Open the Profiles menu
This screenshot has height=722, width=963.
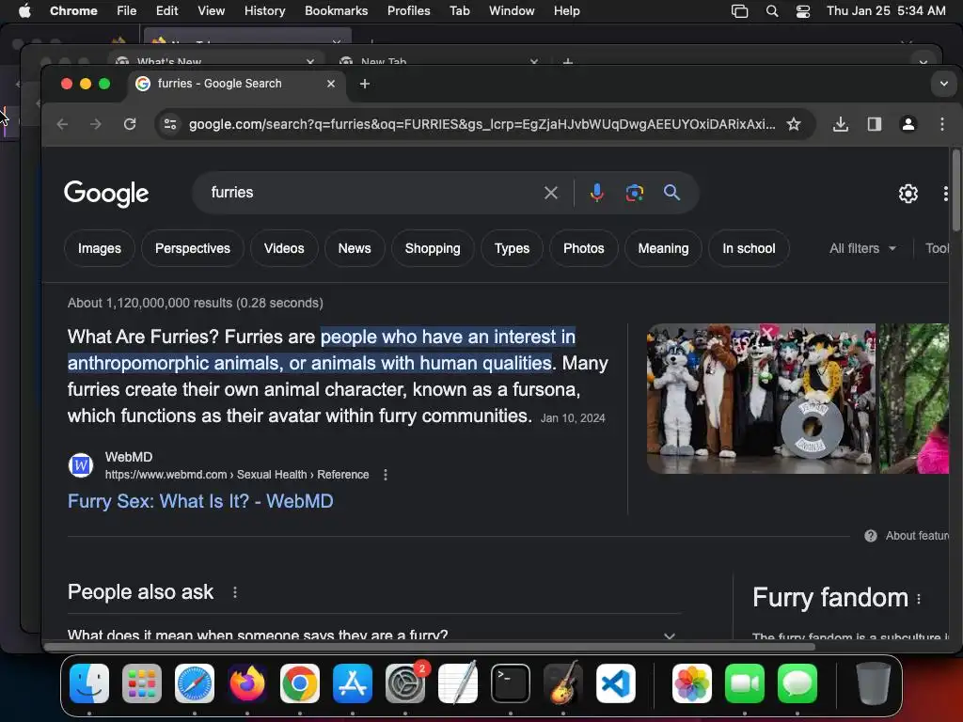[x=408, y=11]
